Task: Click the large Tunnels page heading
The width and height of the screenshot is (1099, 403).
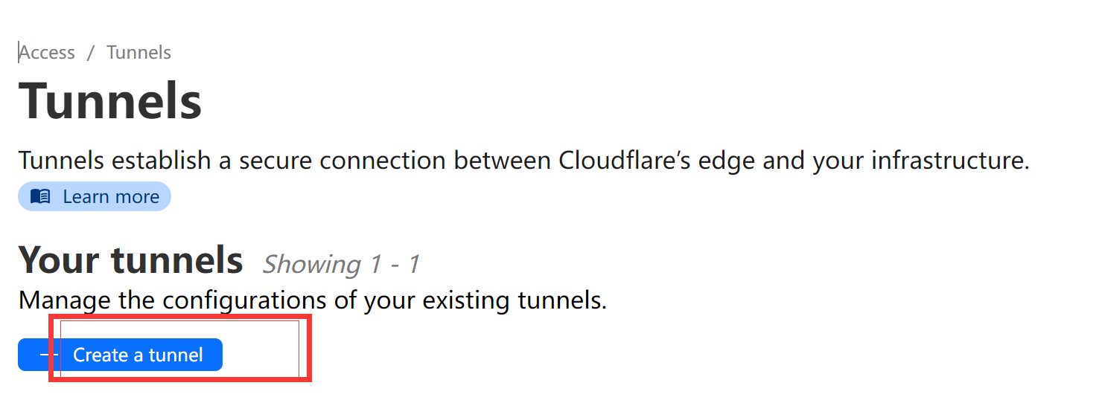Action: (110, 101)
